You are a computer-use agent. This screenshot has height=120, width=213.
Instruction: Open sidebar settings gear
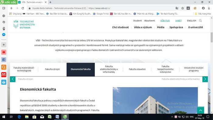tap(4, 16)
